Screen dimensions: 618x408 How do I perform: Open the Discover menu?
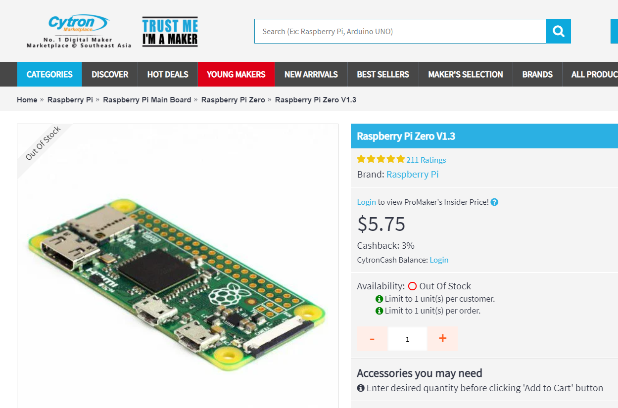tap(110, 74)
